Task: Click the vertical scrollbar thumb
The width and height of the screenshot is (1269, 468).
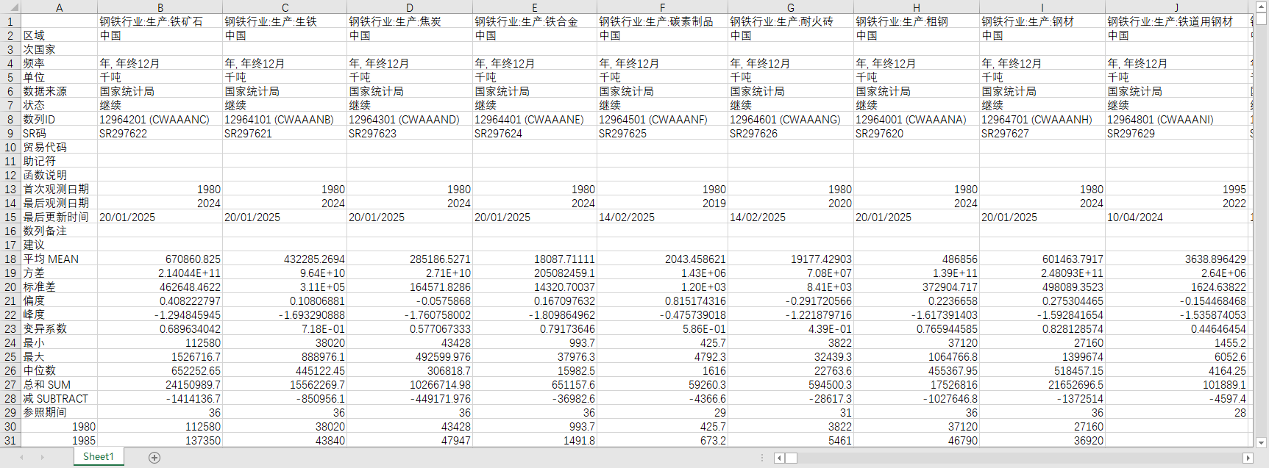Action: point(1261,19)
